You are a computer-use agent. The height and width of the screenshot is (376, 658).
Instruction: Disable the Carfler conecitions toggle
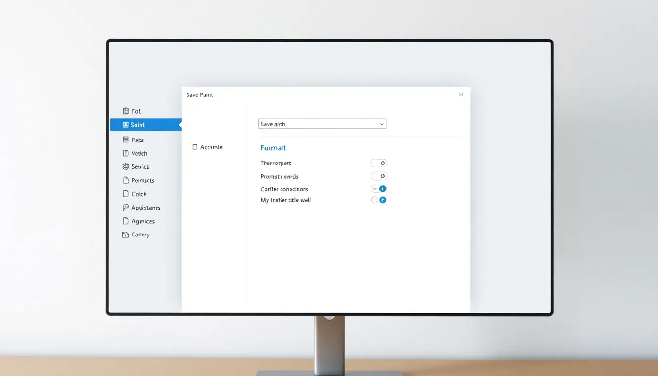[378, 188]
